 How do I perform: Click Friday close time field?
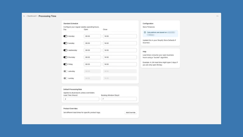pos(120,64)
